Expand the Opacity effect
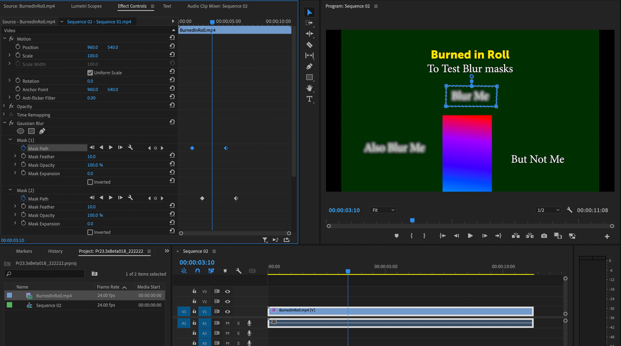The image size is (621, 346). tap(4, 106)
